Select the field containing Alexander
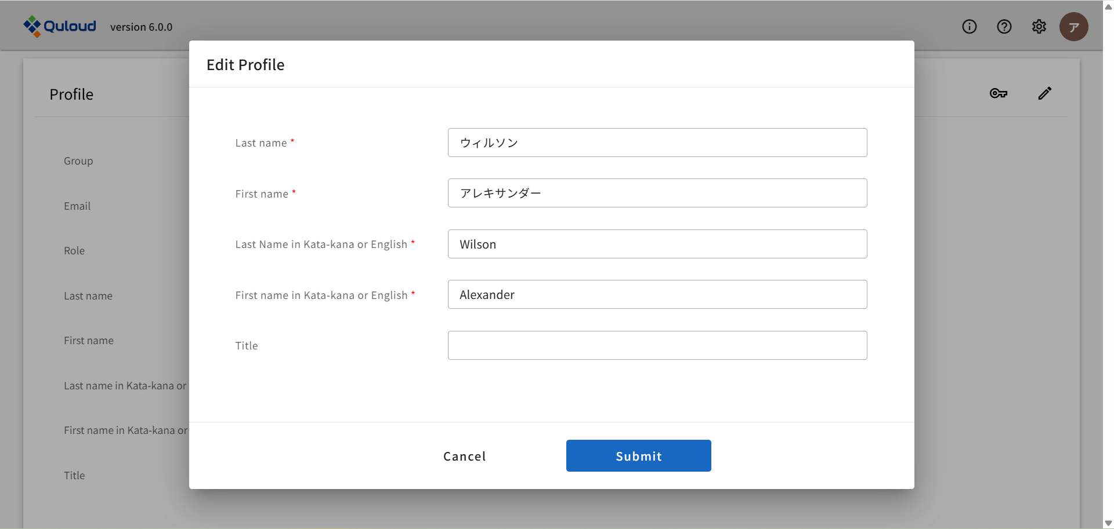 tap(657, 294)
